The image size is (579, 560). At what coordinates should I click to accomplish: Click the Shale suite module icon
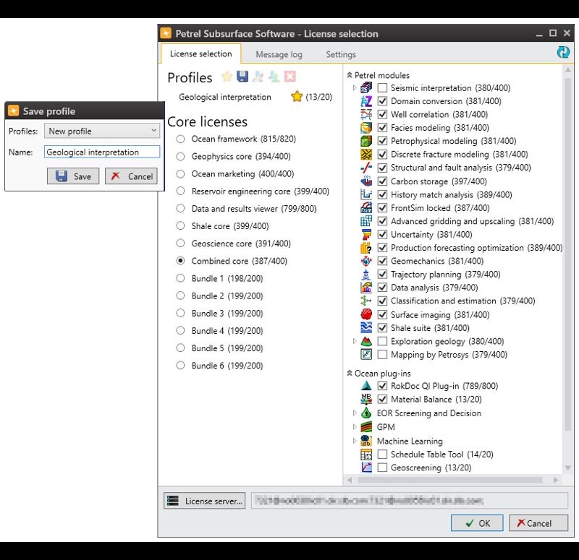coord(366,328)
